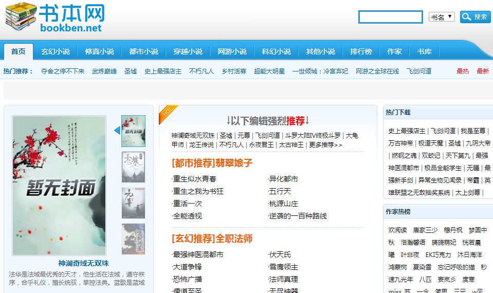Click hot recommendation 网游之全球在线
Viewport: 493px width, 293px height.
coord(377,71)
